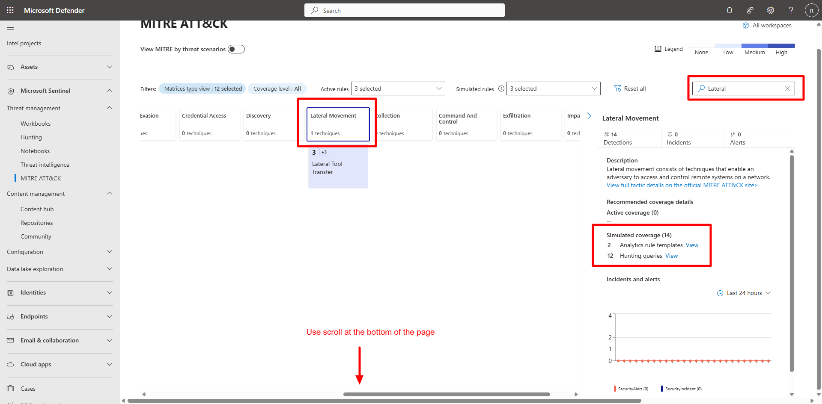This screenshot has width=822, height=404.
Task: Open the Last 24 hours time range dropdown
Action: click(744, 293)
